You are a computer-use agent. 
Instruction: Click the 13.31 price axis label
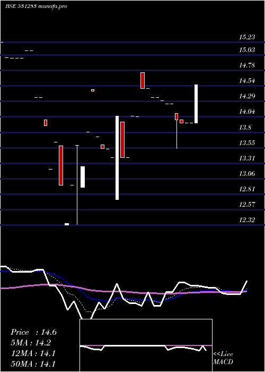(247, 158)
